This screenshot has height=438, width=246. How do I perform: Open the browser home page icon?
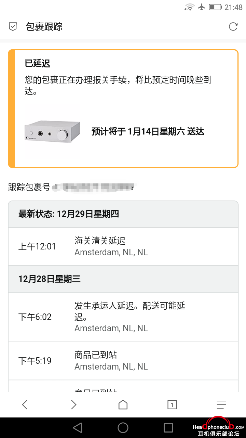pyautogui.click(x=123, y=405)
